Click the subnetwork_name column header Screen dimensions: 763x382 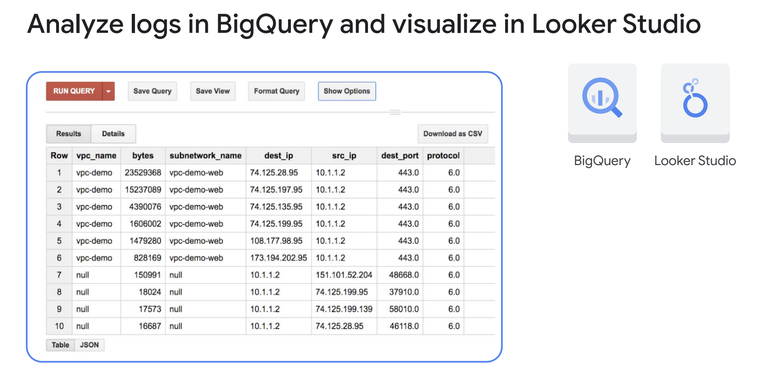[x=205, y=155]
